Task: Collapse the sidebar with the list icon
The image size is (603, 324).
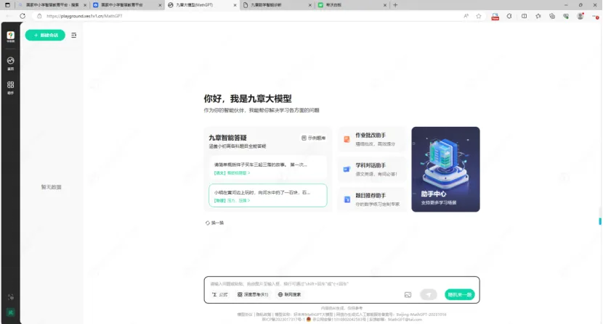Action: tap(74, 35)
